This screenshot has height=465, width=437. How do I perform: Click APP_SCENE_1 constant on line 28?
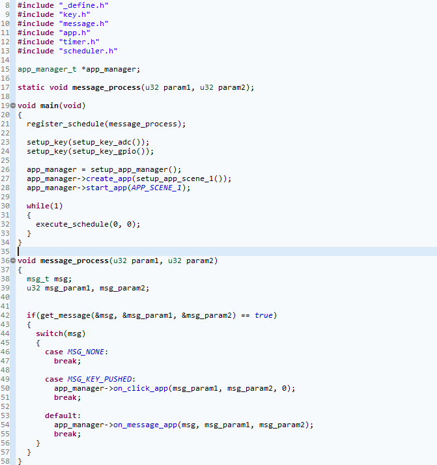click(156, 188)
